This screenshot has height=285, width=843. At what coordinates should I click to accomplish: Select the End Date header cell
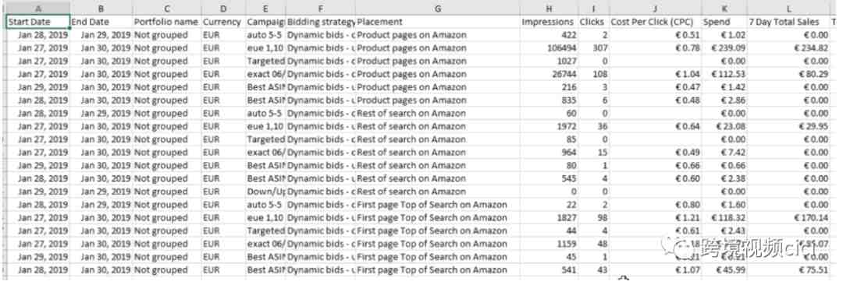[101, 22]
